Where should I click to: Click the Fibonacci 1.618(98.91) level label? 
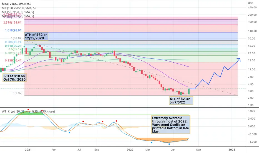[14, 30]
